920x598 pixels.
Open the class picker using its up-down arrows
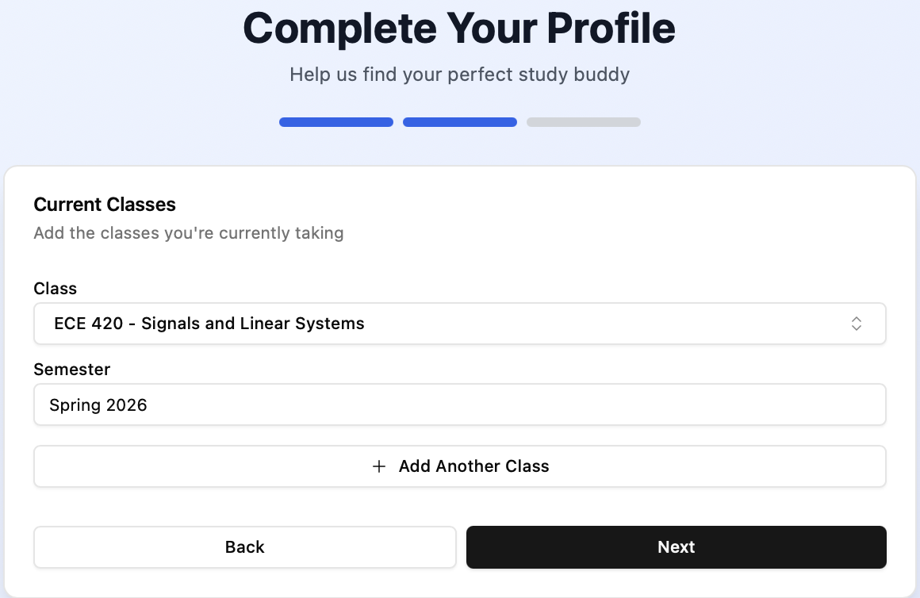click(857, 324)
